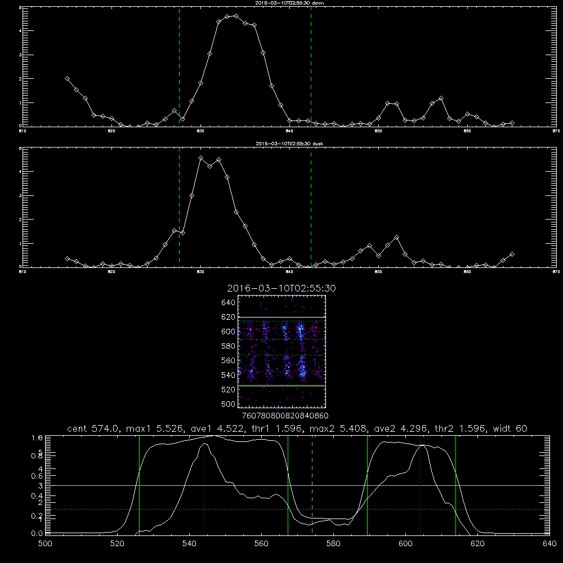Select the 'thr2 1.596' value
The image size is (563, 563).
[x=461, y=428]
